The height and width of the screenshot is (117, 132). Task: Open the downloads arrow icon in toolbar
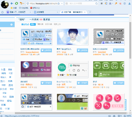coord(129,3)
